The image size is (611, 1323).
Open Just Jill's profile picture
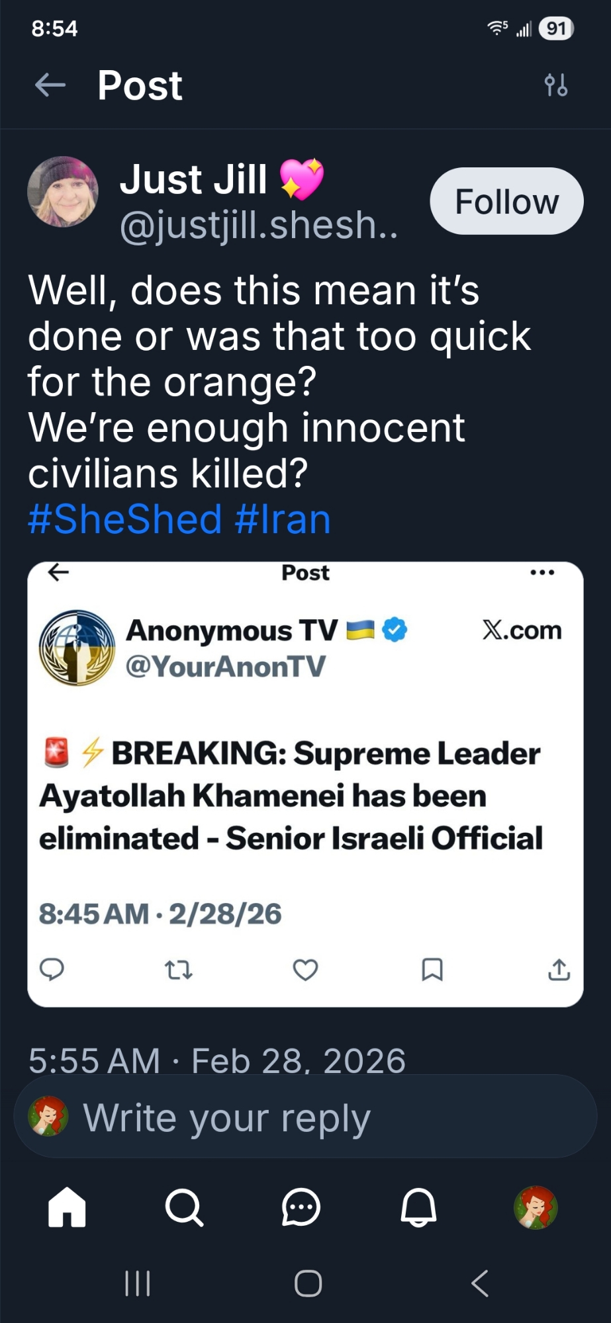(x=63, y=192)
